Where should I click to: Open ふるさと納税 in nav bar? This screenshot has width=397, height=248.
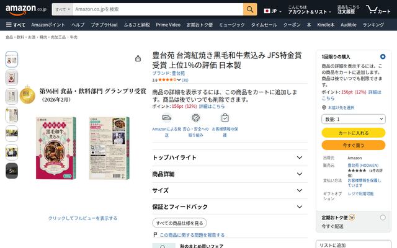136,25
